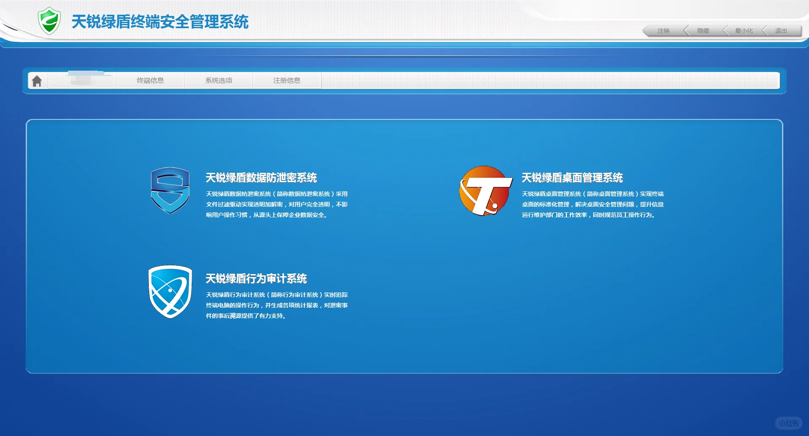Open the orange T desktop management icon
809x436 pixels.
[x=485, y=190]
